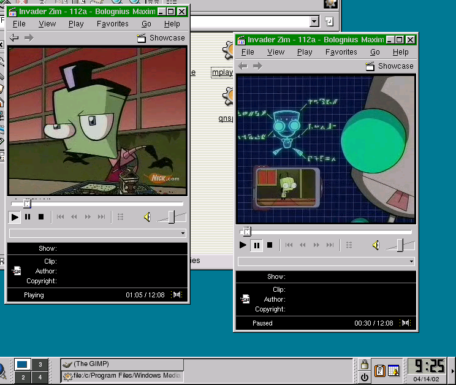Open location dropdown in background file manager
This screenshot has width=456, height=385.
point(314,21)
